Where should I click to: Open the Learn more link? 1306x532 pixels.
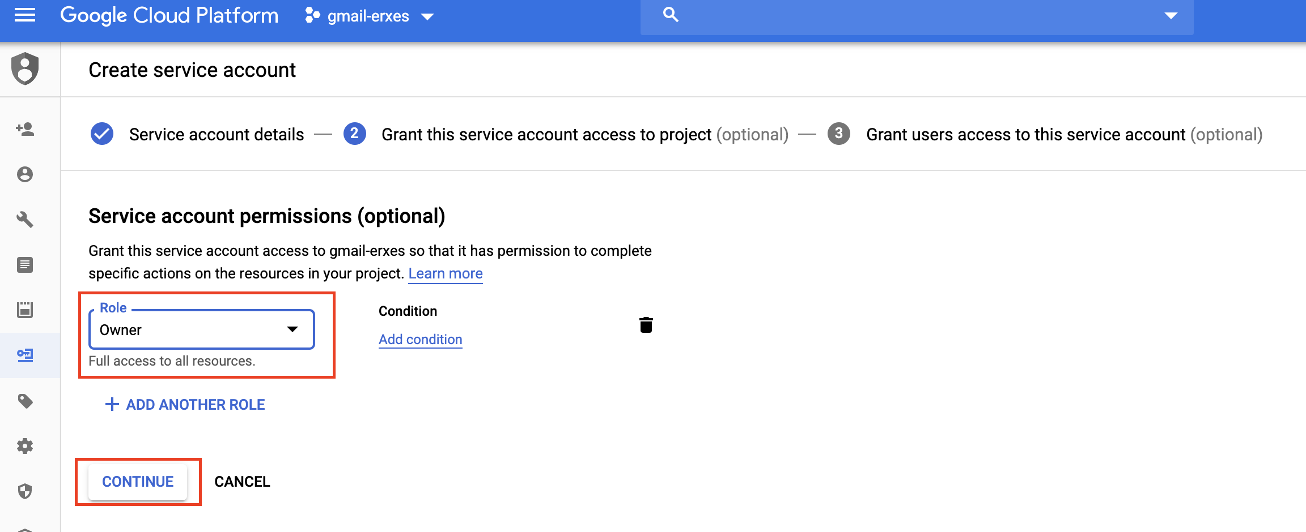445,273
